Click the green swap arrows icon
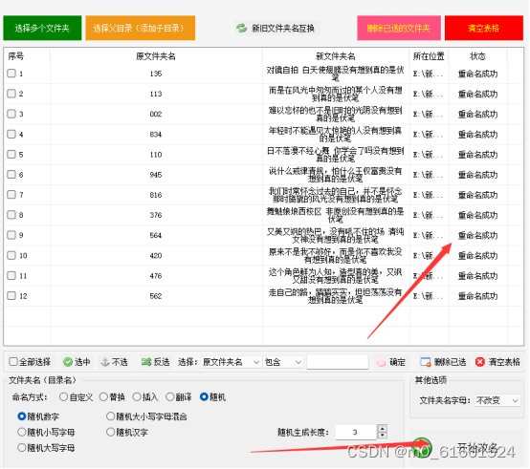Screen dimensions: 530x469 [242, 28]
